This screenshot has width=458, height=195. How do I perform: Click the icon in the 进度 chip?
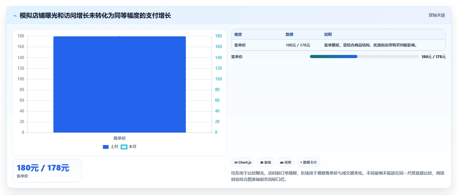tap(281, 162)
